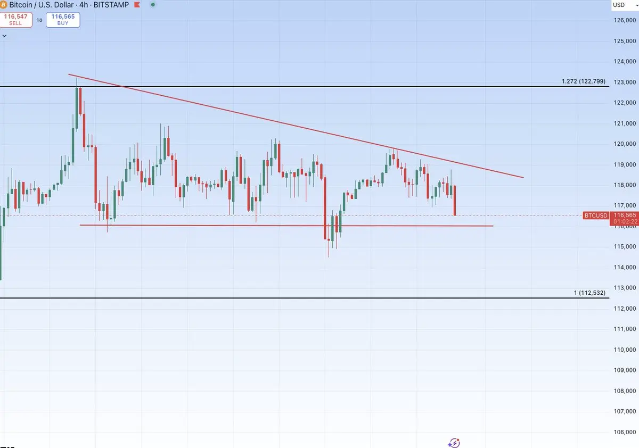Image resolution: width=639 pixels, height=448 pixels.
Task: Click the red flag marker icon
Action: click(x=137, y=4)
